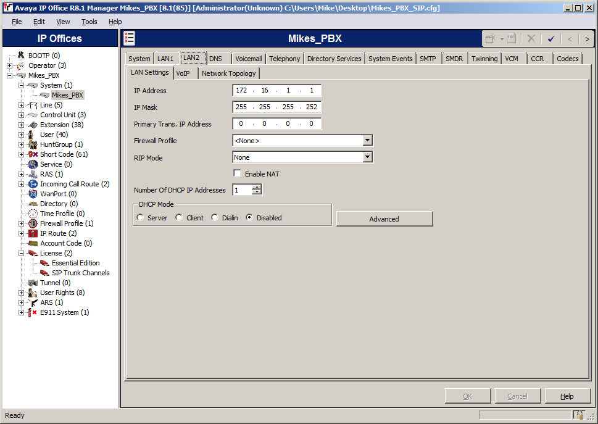
Task: Select DHCP Mode Dialin radio button
Action: 215,217
